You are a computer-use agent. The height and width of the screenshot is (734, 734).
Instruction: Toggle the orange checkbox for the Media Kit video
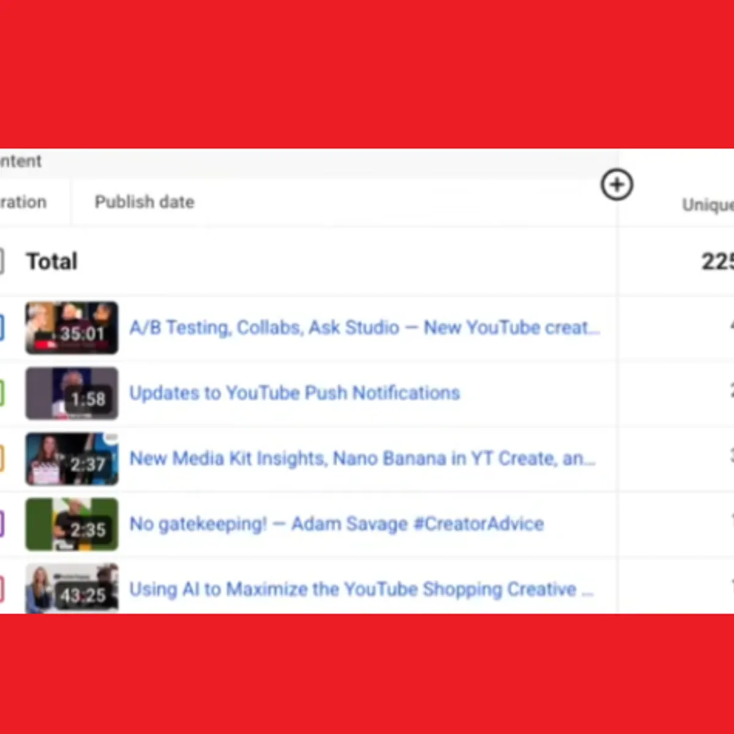(x=2, y=459)
